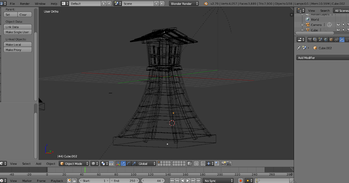The width and height of the screenshot is (349, 183).
Task: Open Global transform orientation dropdown
Action: pos(147,164)
